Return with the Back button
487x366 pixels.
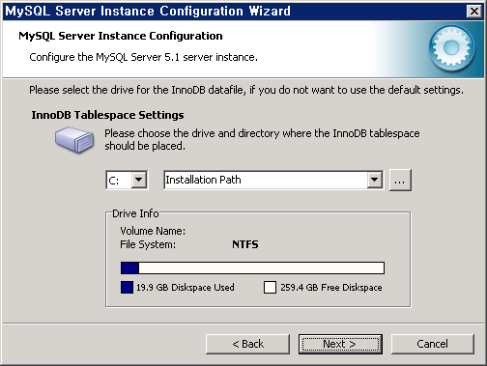[247, 344]
